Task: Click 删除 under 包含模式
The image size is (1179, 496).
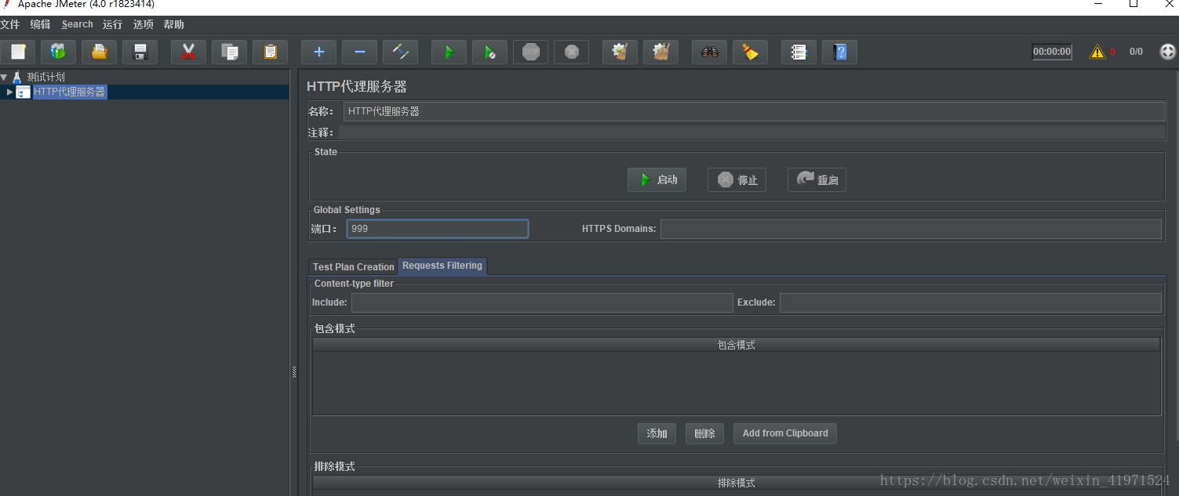Action: click(704, 433)
